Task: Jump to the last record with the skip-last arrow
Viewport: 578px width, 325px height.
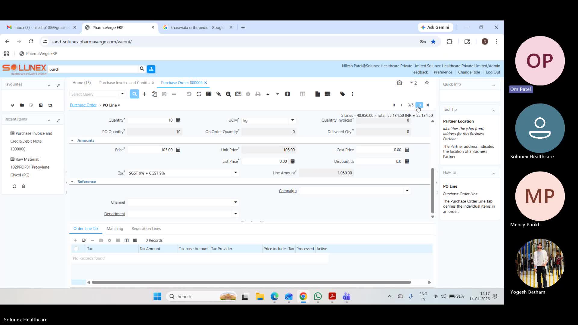Action: coord(428,105)
